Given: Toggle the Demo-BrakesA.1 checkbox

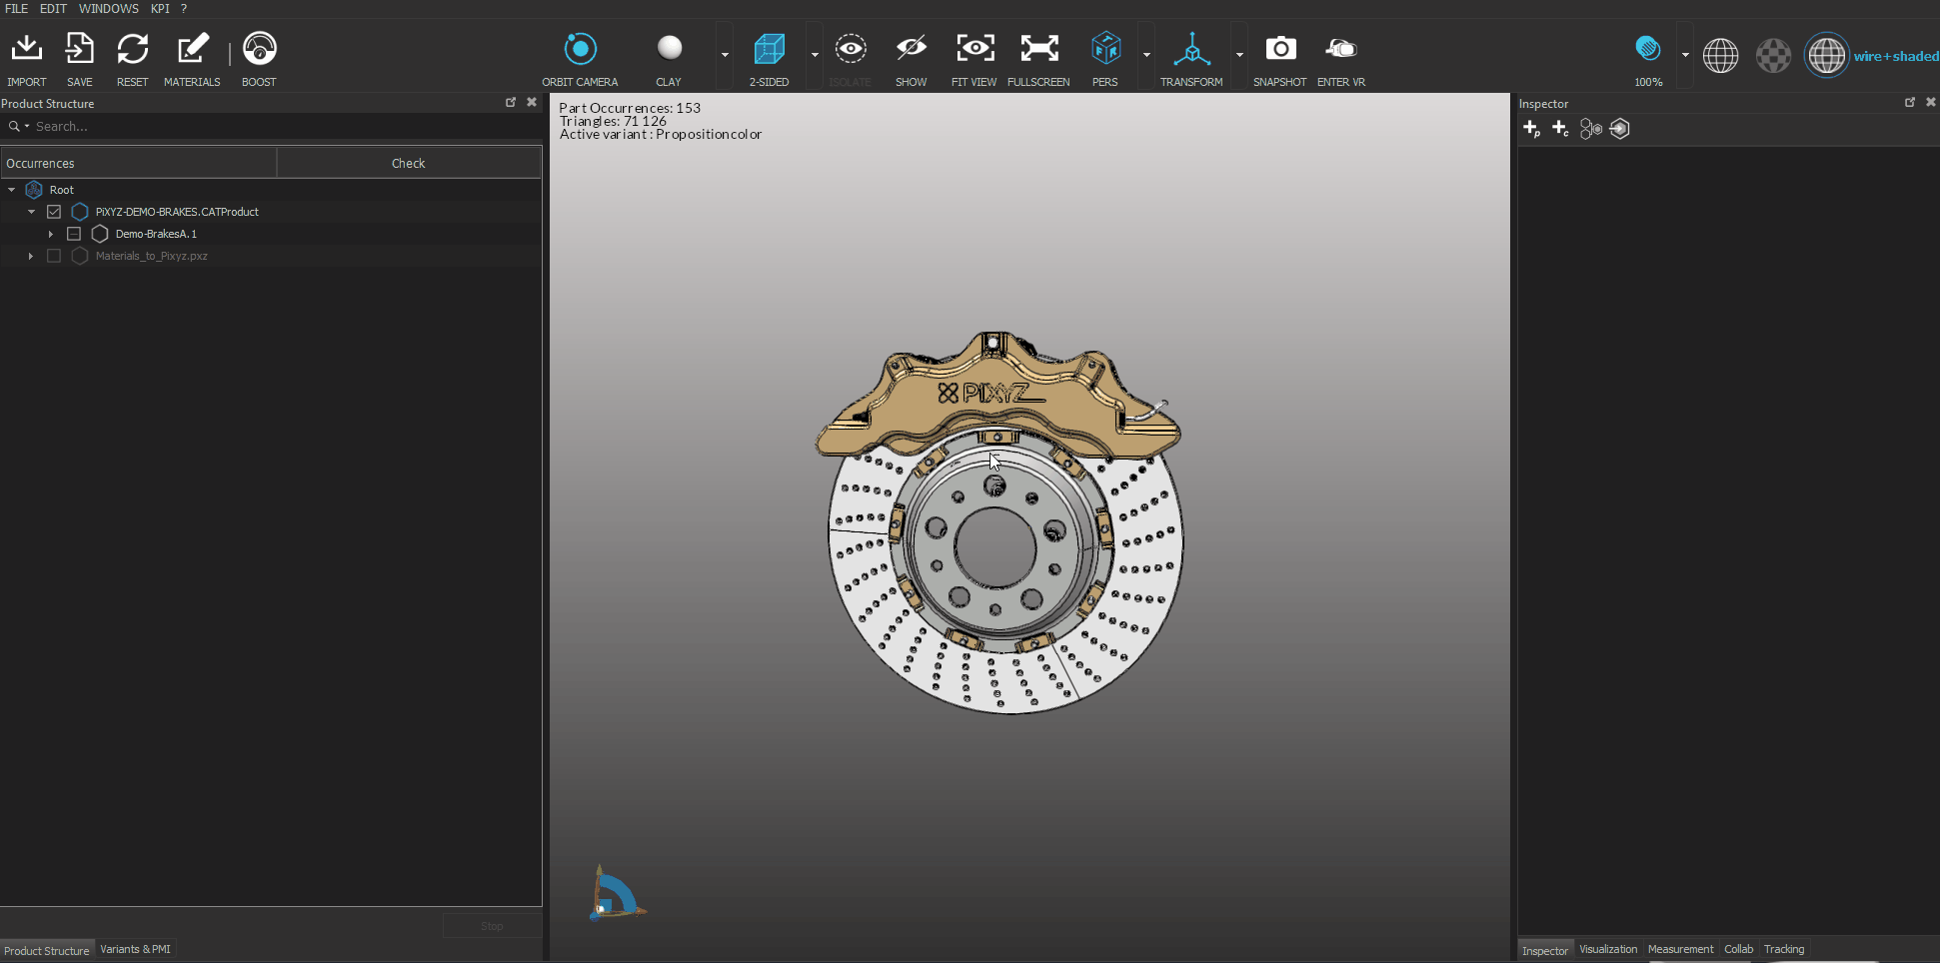Looking at the screenshot, I should click(x=74, y=234).
